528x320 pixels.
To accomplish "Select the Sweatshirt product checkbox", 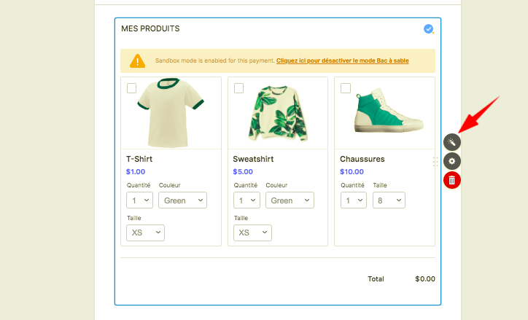I will (x=238, y=88).
